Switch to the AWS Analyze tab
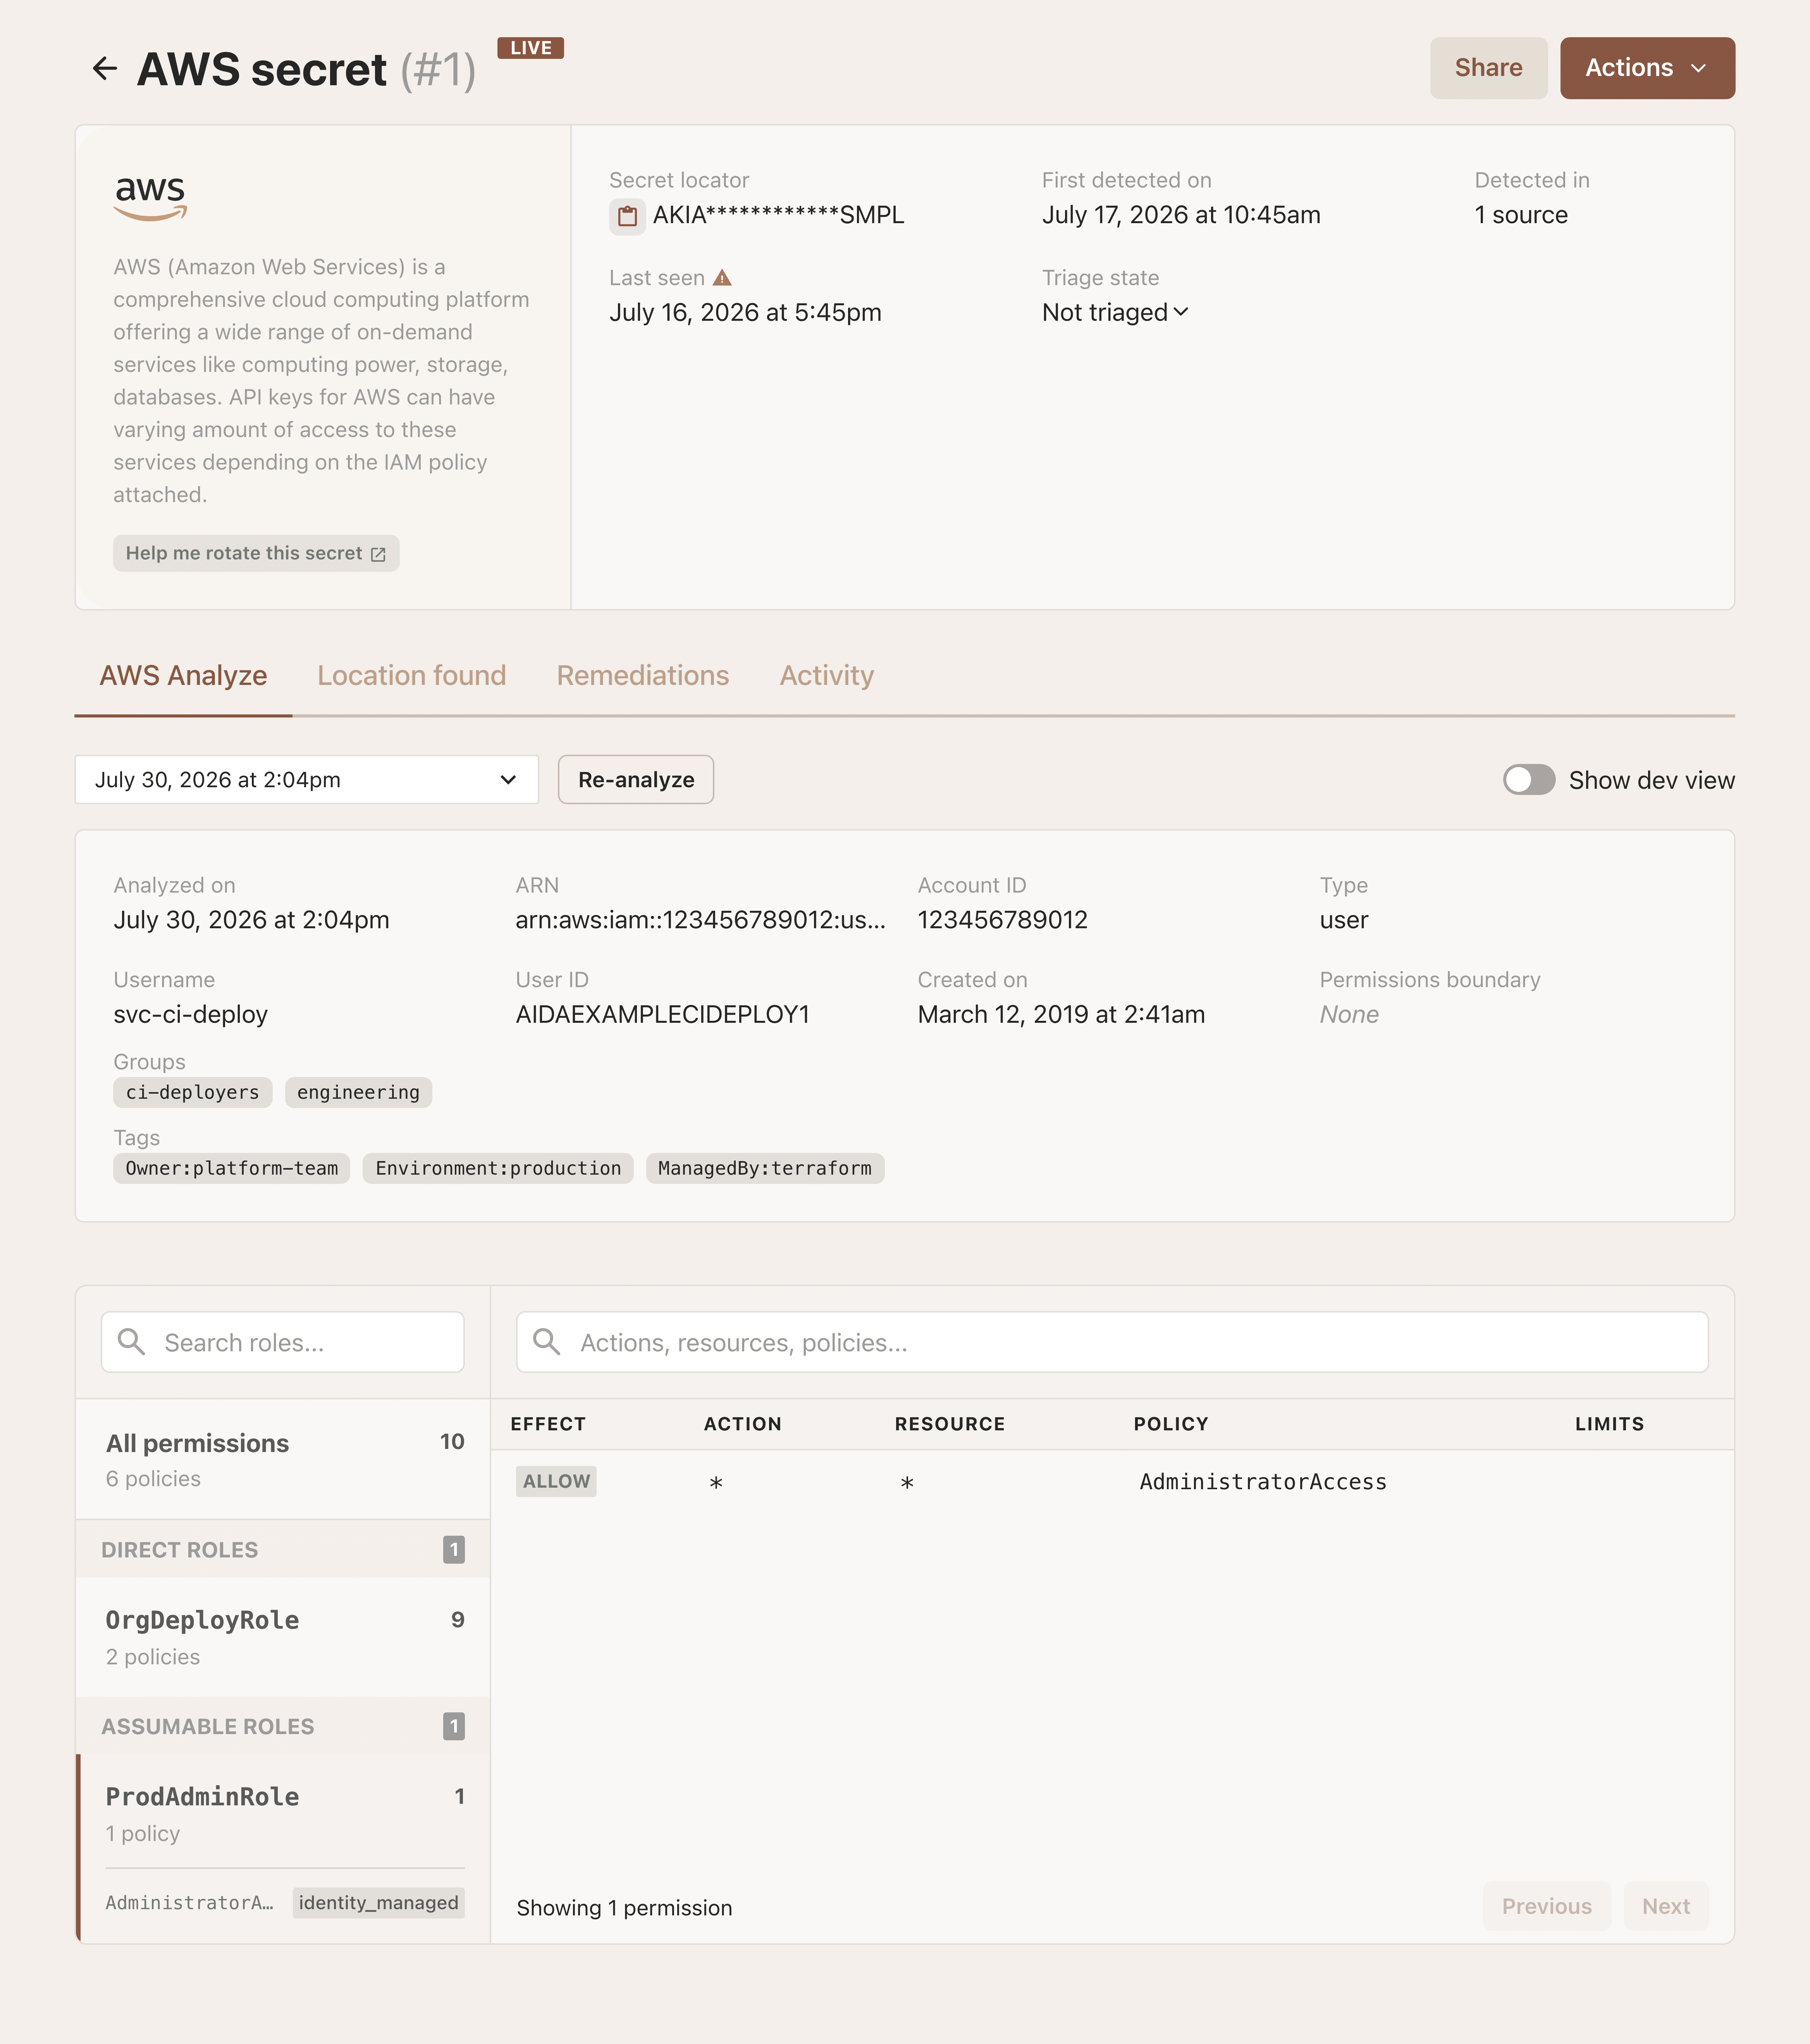 coord(183,676)
